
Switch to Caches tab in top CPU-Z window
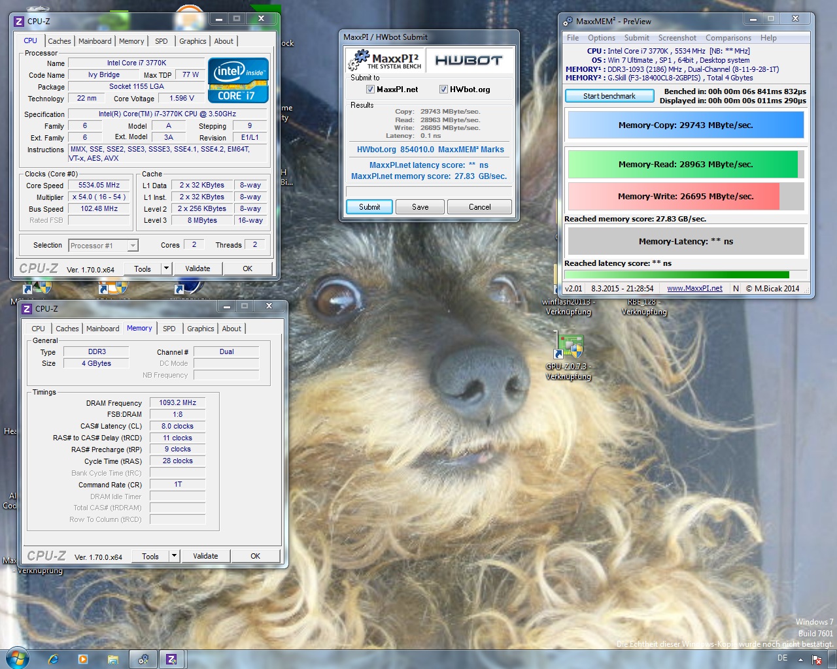(x=59, y=41)
